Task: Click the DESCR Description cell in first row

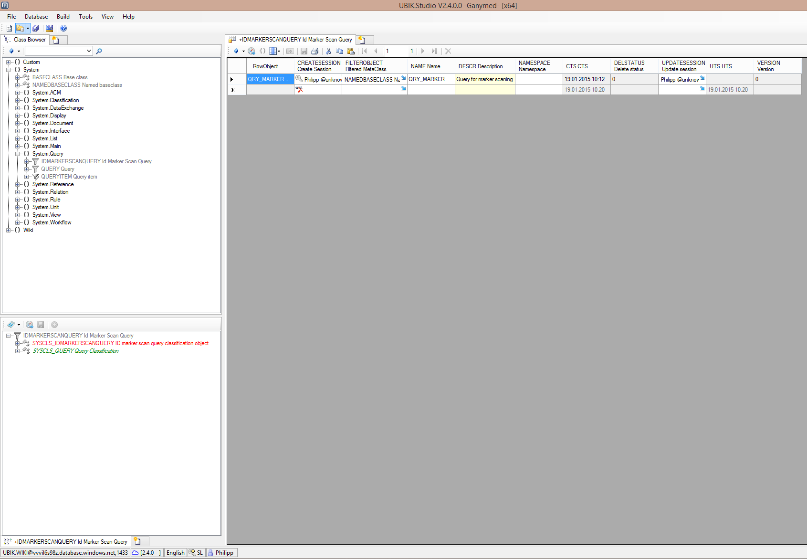Action: (x=484, y=79)
